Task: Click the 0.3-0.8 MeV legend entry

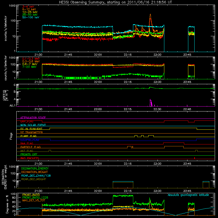Action: pos(31,61)
